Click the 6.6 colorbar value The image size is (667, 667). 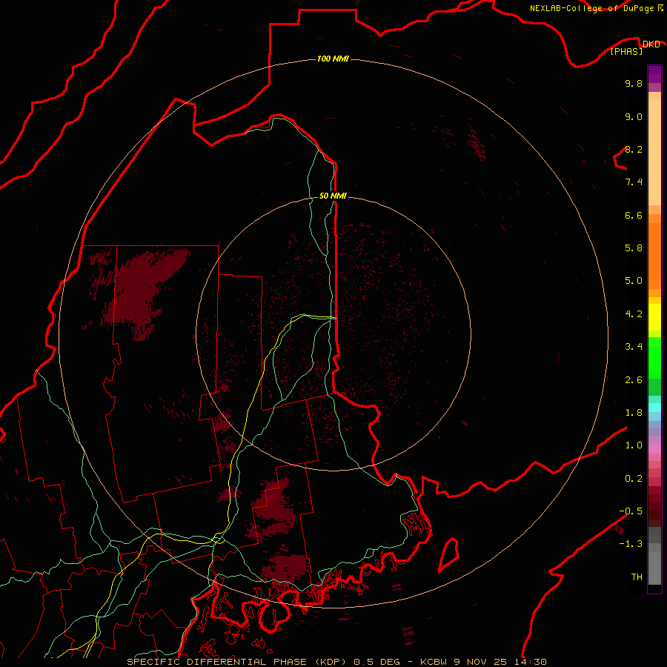click(x=634, y=215)
